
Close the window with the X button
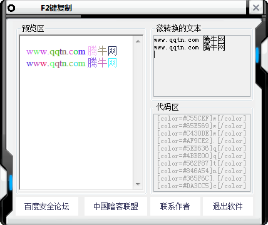pos(255,7)
